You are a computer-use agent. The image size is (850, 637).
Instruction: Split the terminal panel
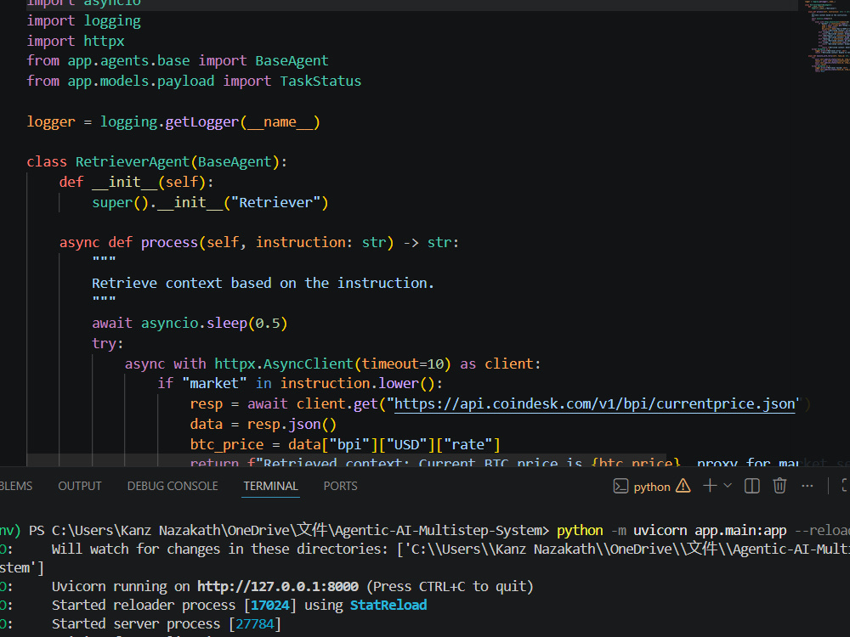[752, 486]
